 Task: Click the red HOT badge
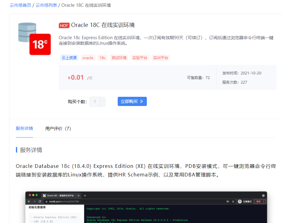pyautogui.click(x=64, y=25)
